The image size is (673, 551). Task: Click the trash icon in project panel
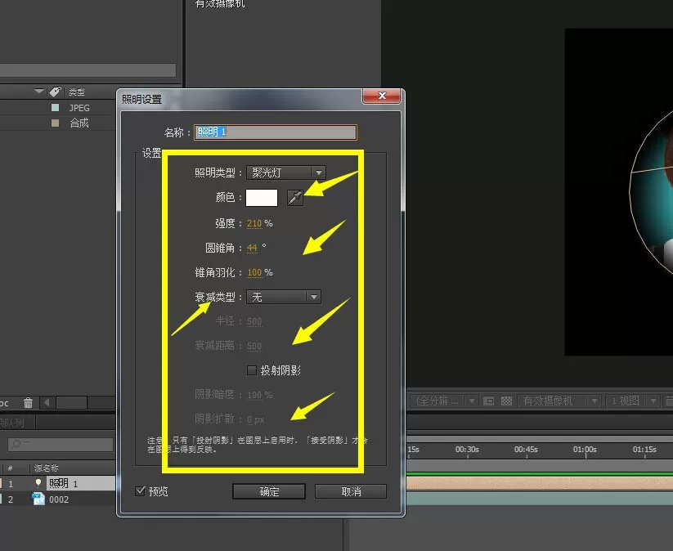pyautogui.click(x=28, y=402)
